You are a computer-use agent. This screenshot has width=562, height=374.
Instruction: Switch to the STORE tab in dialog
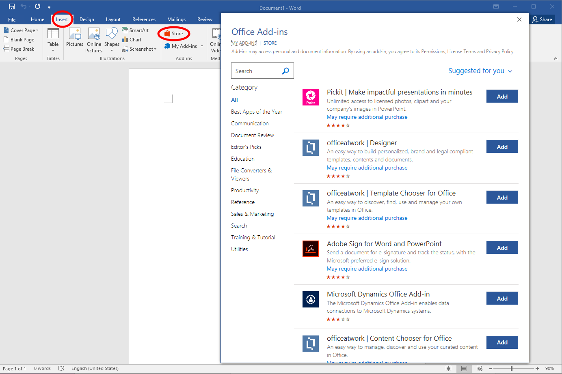tap(270, 43)
